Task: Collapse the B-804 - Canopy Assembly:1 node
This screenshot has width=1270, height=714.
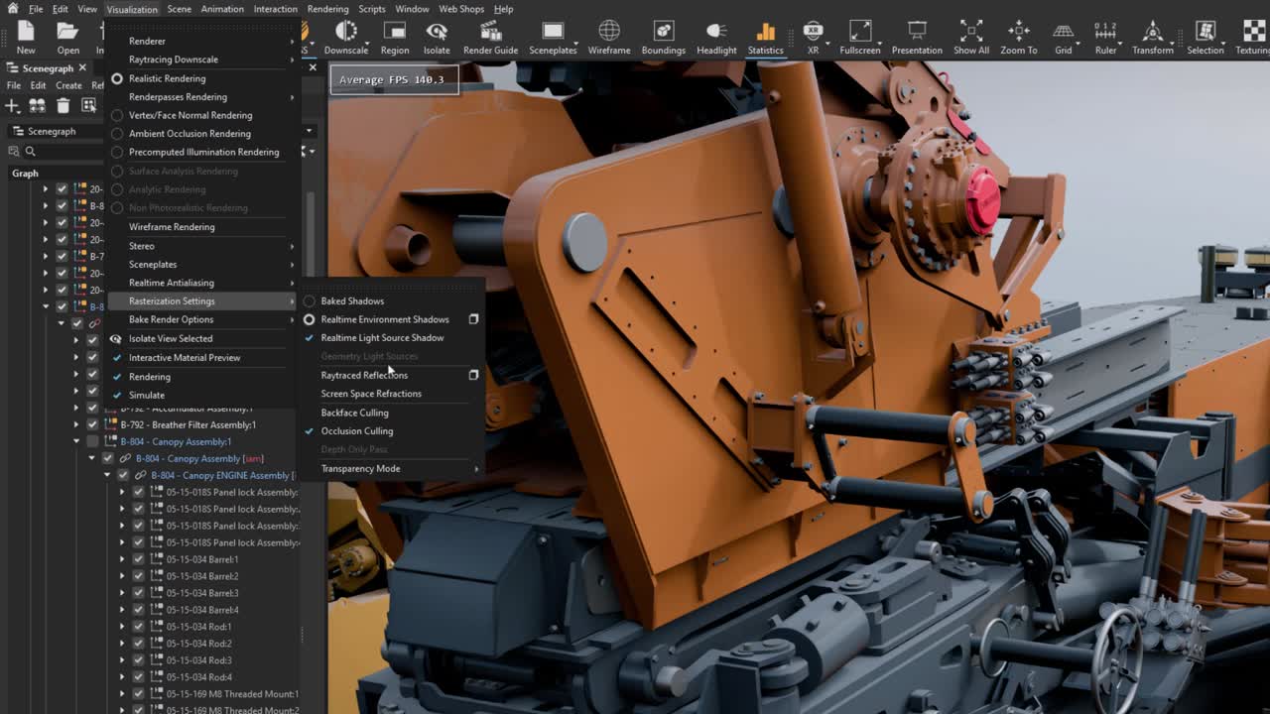Action: coord(77,442)
